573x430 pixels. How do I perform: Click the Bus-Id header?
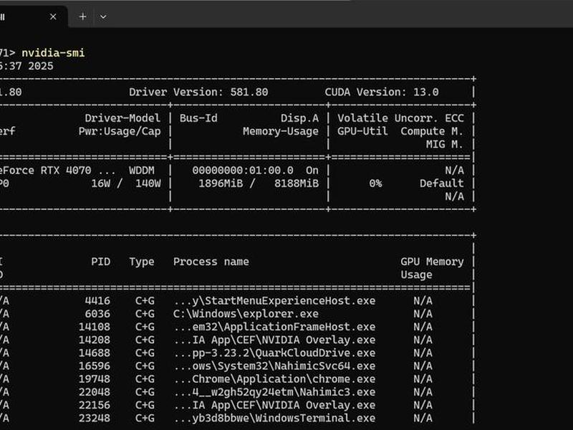click(198, 118)
